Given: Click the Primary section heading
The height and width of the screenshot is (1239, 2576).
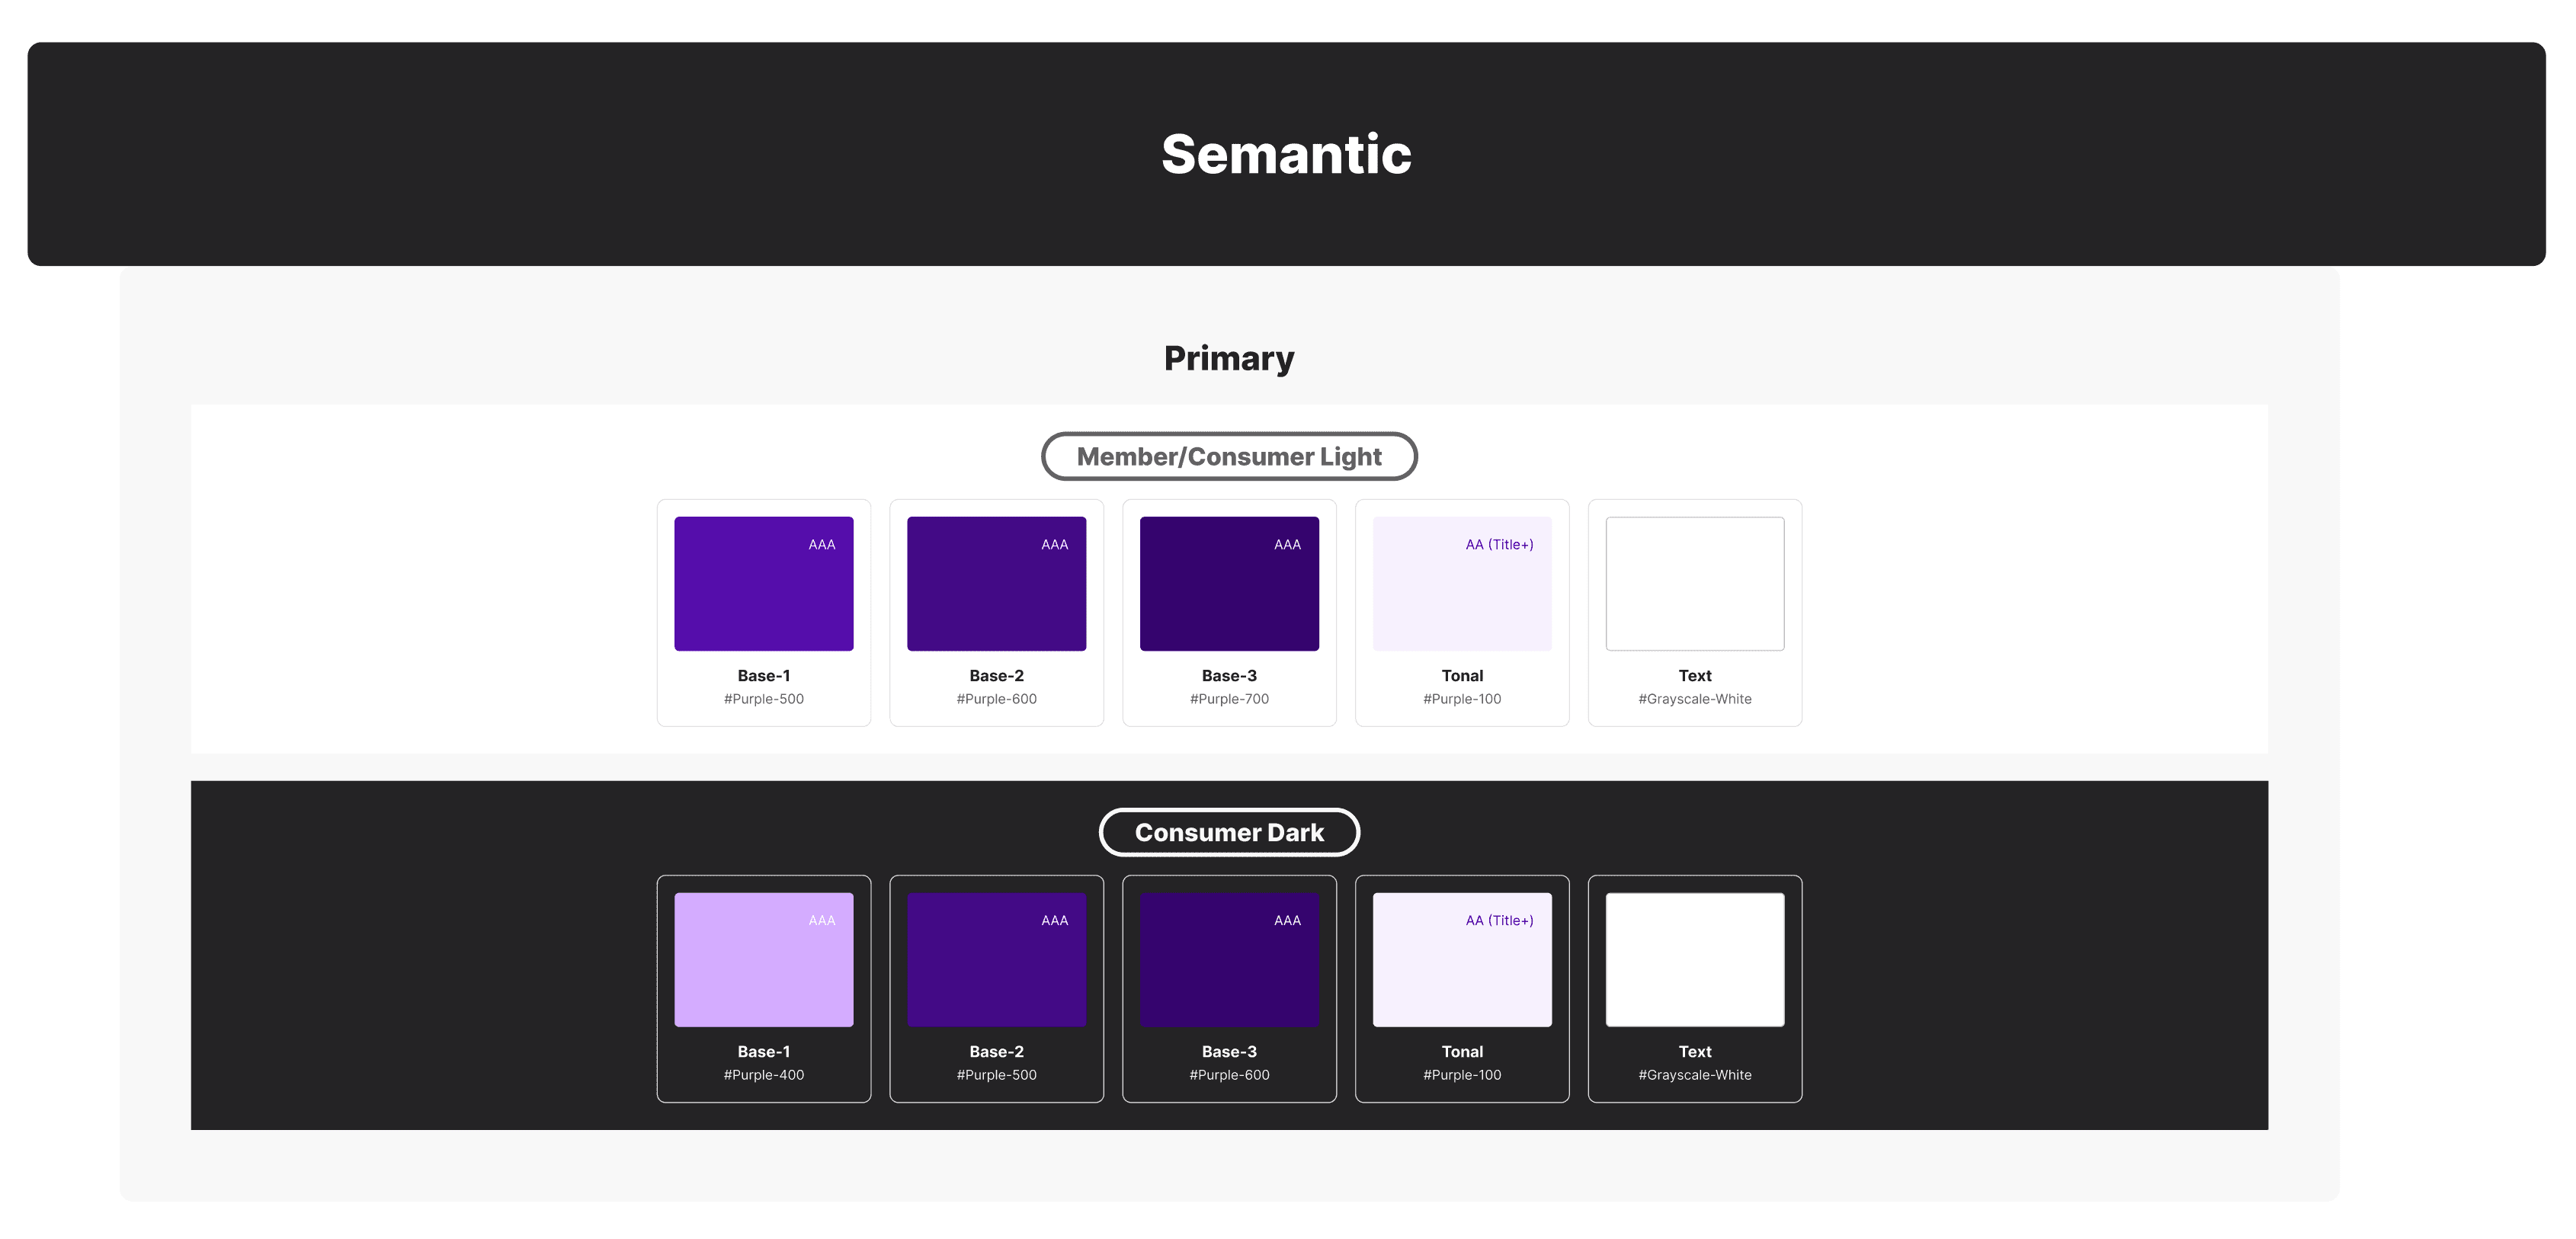Looking at the screenshot, I should (x=1229, y=358).
